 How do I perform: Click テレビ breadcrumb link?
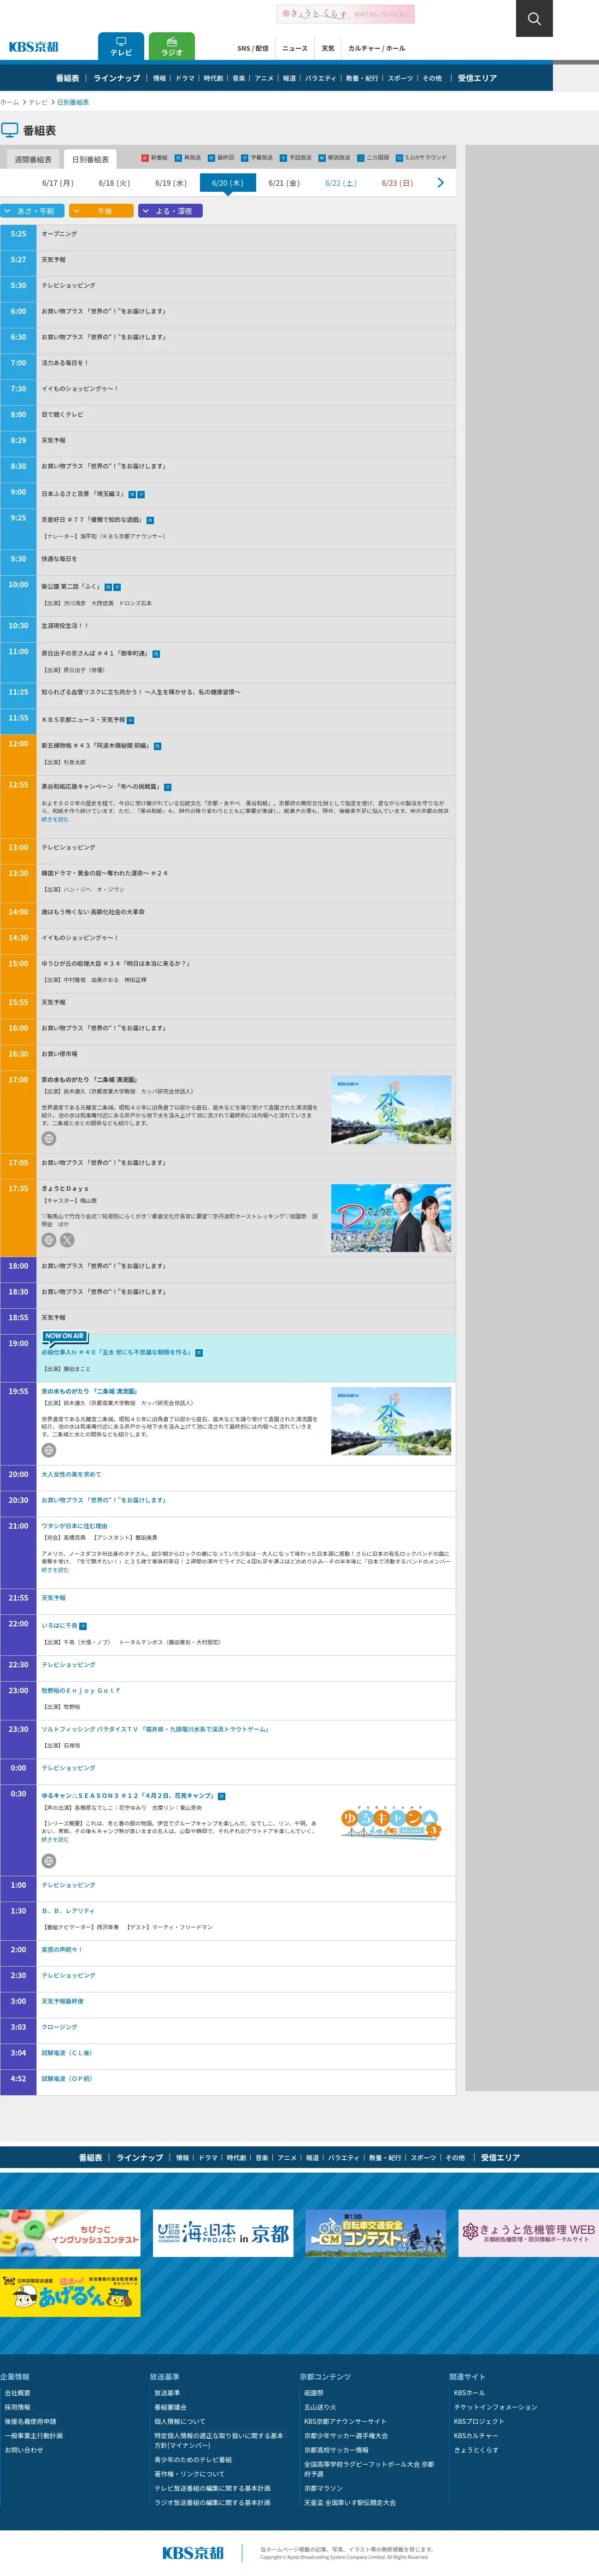point(38,102)
